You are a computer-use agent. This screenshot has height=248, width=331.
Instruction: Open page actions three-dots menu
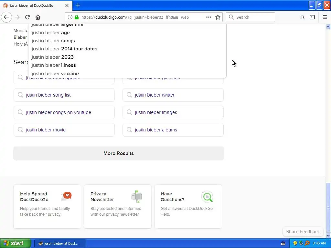tap(208, 17)
